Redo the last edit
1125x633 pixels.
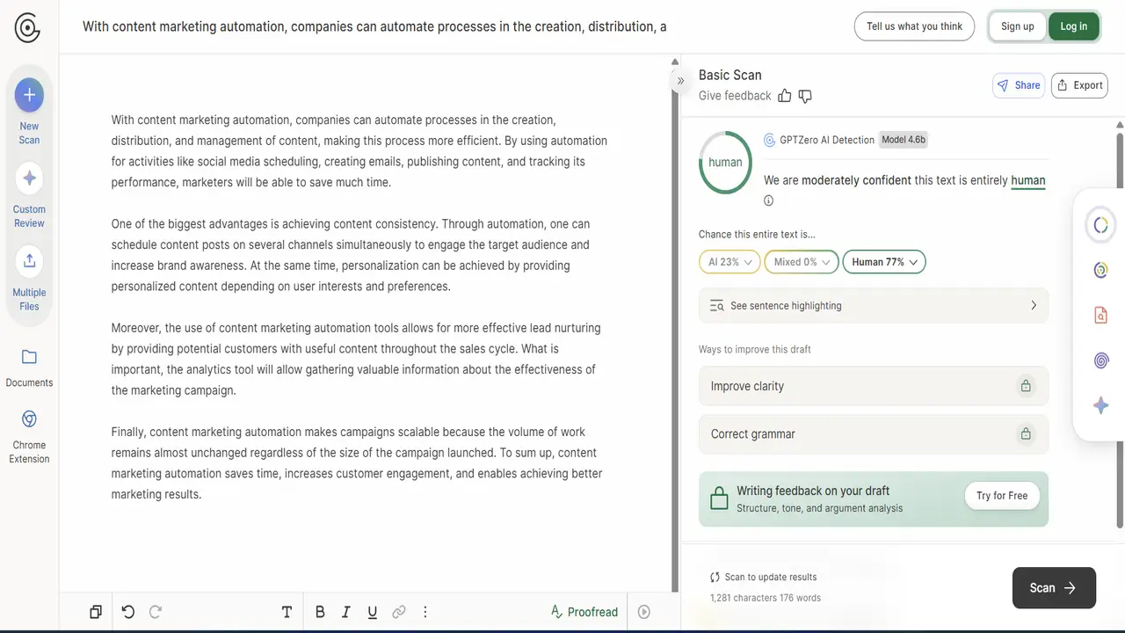point(156,612)
